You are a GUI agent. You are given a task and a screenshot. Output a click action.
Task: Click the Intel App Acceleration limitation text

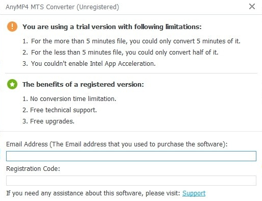(x=89, y=64)
